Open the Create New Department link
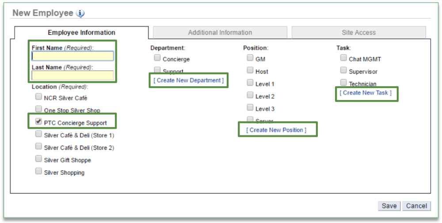 189,80
